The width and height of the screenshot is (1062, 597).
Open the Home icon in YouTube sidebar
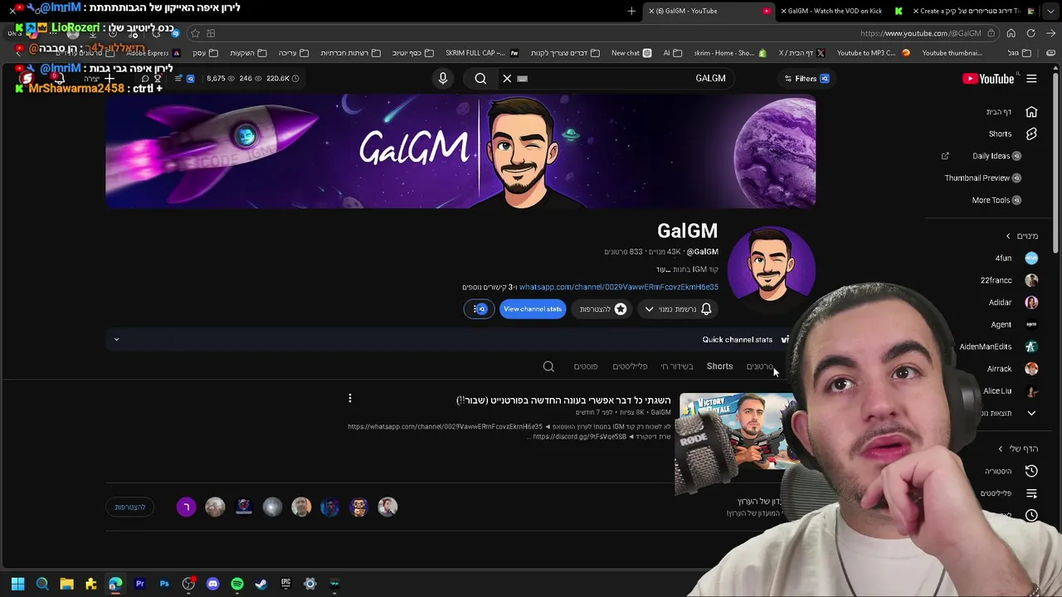1031,112
